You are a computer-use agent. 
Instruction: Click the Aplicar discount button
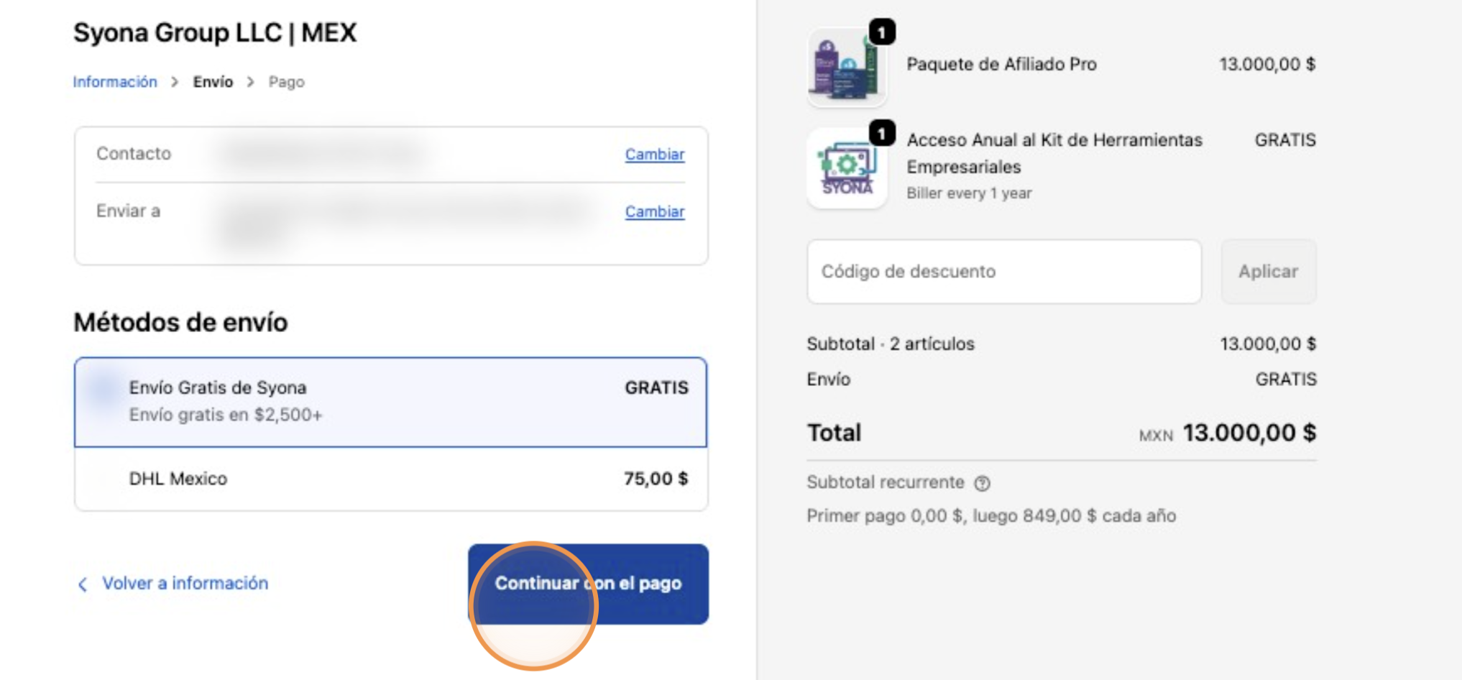pos(1268,272)
